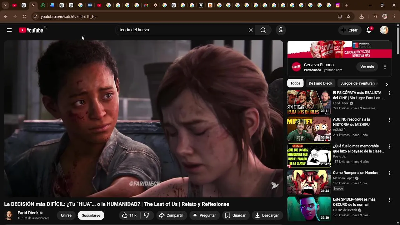
Task: Select Juegos de aventura chip
Action: pyautogui.click(x=359, y=83)
